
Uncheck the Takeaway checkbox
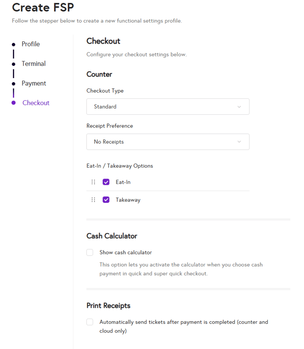coord(106,200)
